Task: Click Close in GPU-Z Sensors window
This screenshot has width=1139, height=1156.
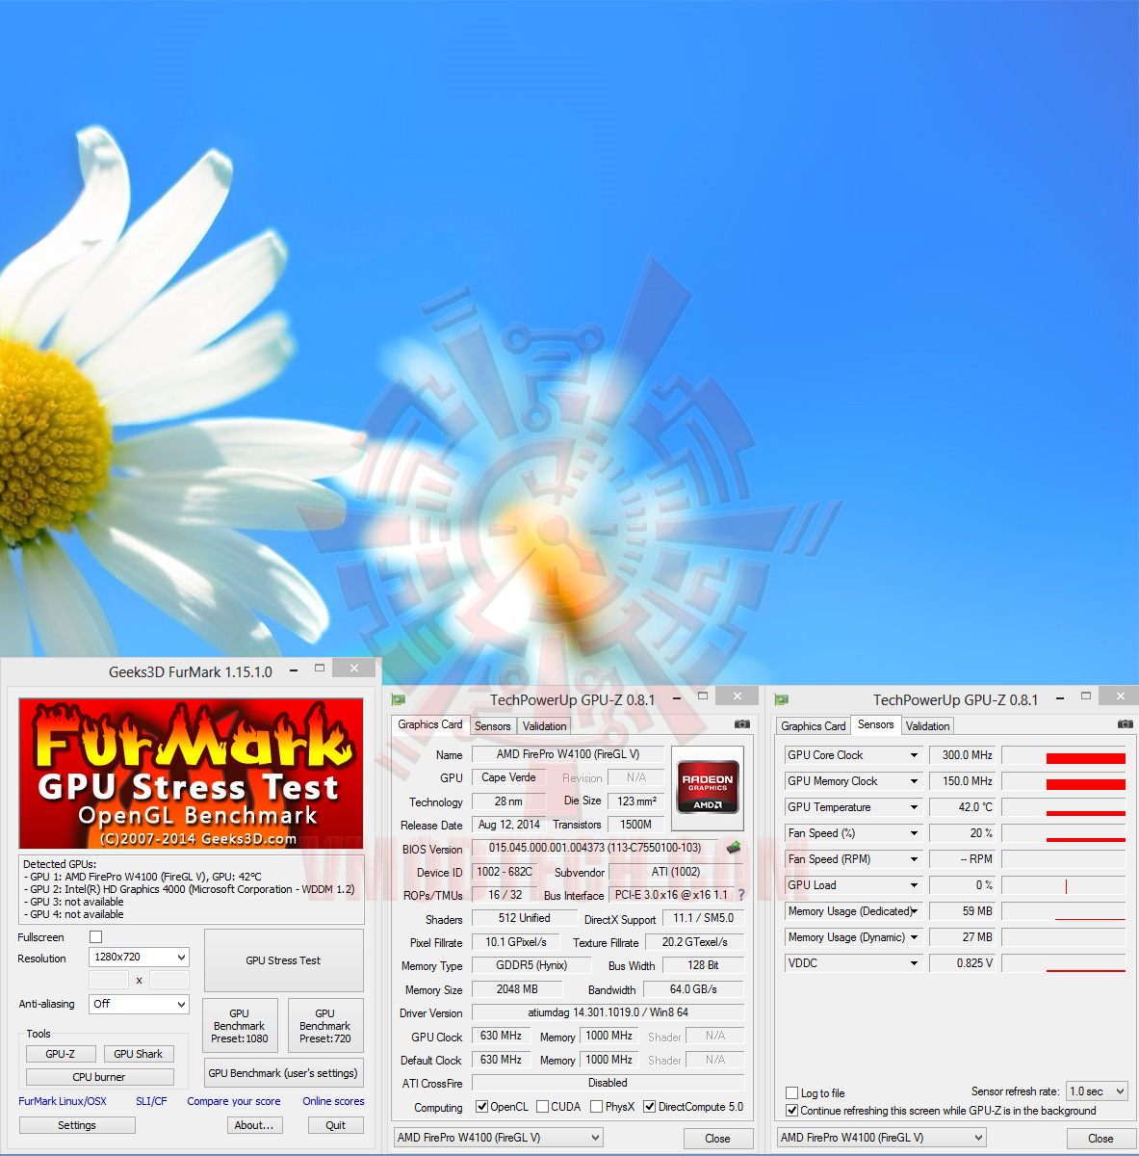Action: [x=1100, y=1139]
